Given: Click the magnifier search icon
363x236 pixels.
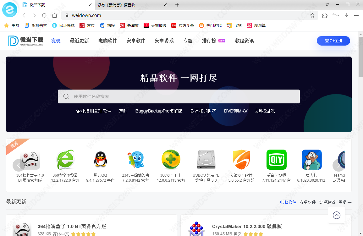Looking at the screenshot, I should click(66, 96).
